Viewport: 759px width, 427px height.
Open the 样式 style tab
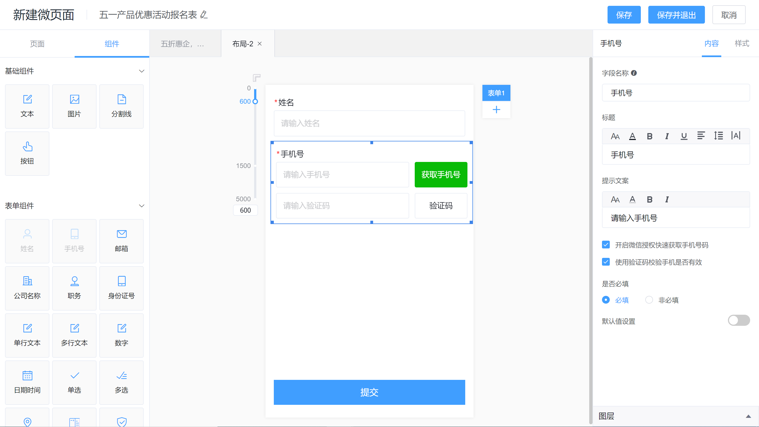(742, 43)
